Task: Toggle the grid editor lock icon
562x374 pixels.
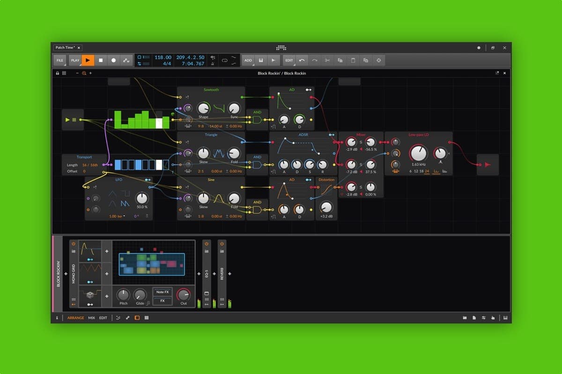Action: click(x=58, y=73)
